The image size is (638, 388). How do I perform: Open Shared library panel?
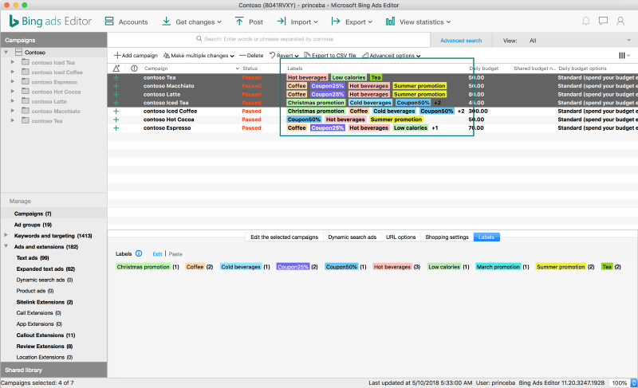pyautogui.click(x=53, y=370)
